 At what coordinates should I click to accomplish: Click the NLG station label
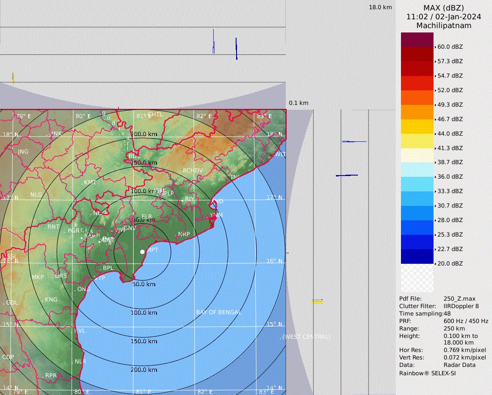(36, 194)
